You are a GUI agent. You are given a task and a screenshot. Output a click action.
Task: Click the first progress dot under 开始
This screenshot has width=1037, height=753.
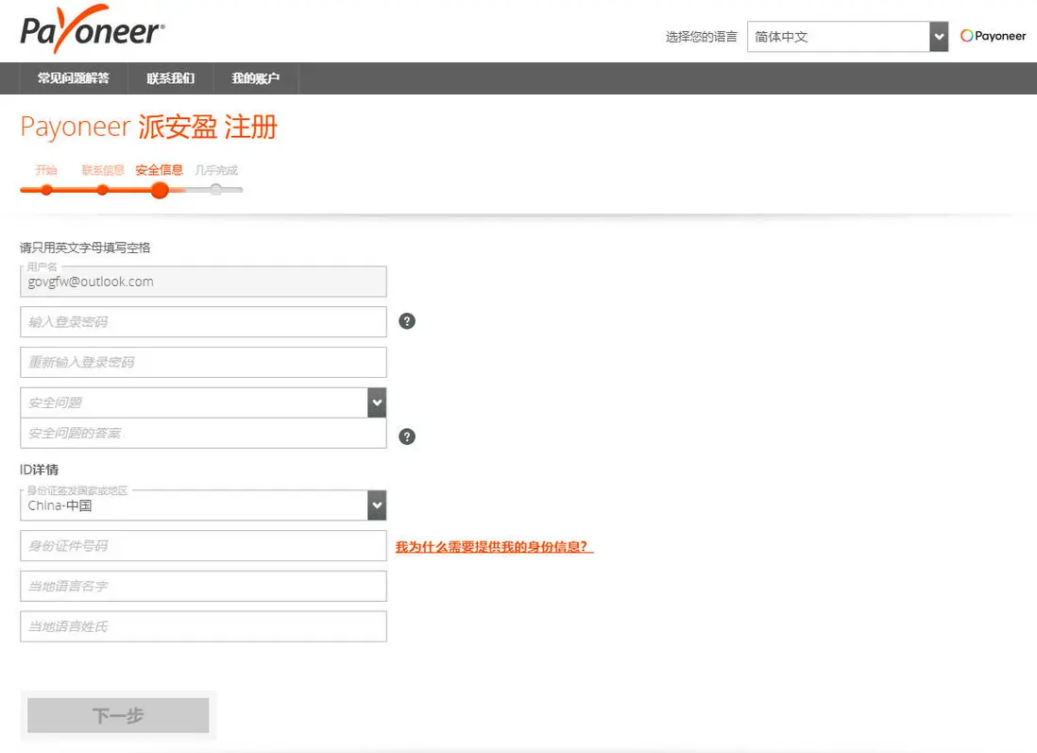(46, 190)
